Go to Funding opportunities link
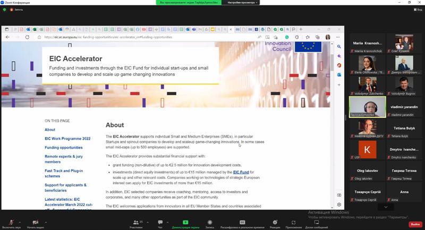Screen dimensions: 425x230 coord(63,148)
